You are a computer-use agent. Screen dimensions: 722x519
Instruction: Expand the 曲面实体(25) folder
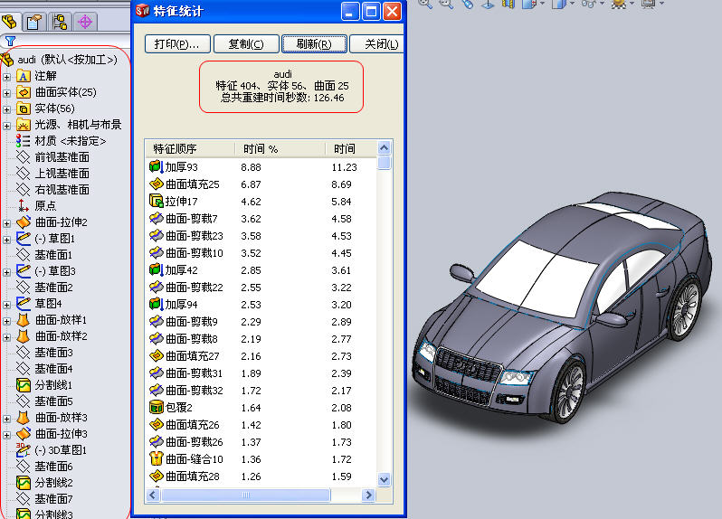click(x=6, y=93)
